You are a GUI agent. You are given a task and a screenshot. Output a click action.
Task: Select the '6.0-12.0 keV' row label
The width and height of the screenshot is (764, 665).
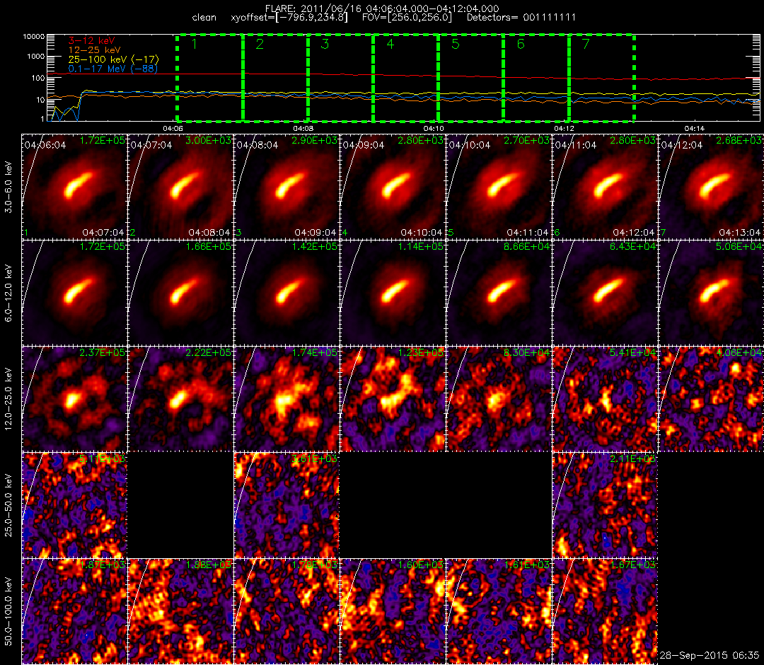8,293
